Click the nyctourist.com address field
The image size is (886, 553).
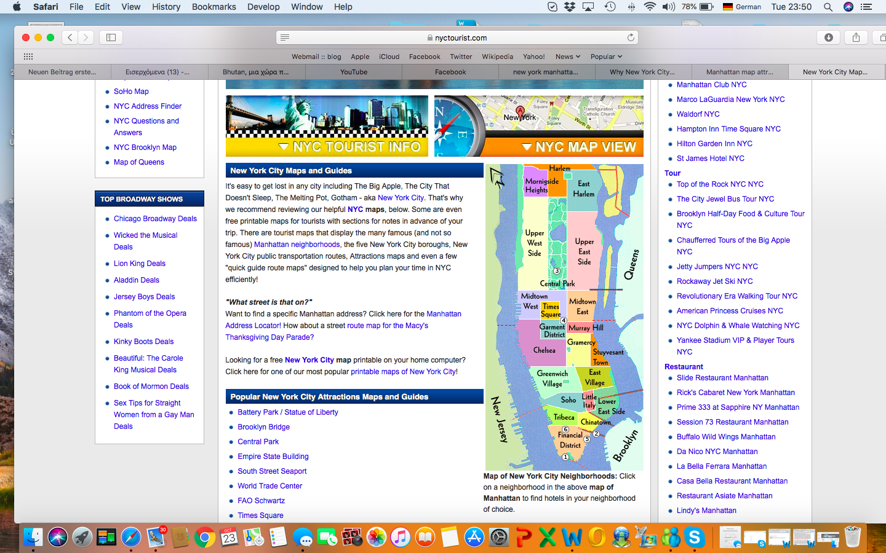point(457,37)
